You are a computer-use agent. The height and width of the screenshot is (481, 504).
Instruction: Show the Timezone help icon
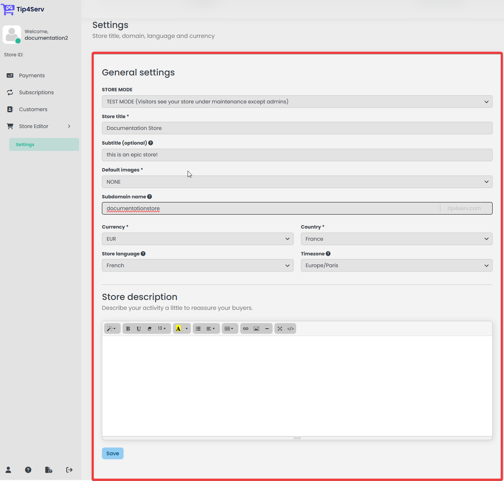328,254
